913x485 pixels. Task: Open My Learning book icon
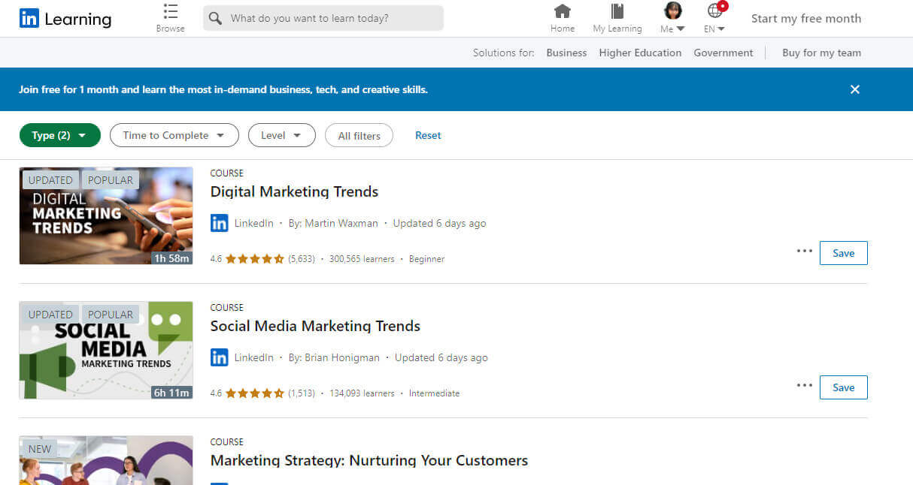click(x=617, y=11)
